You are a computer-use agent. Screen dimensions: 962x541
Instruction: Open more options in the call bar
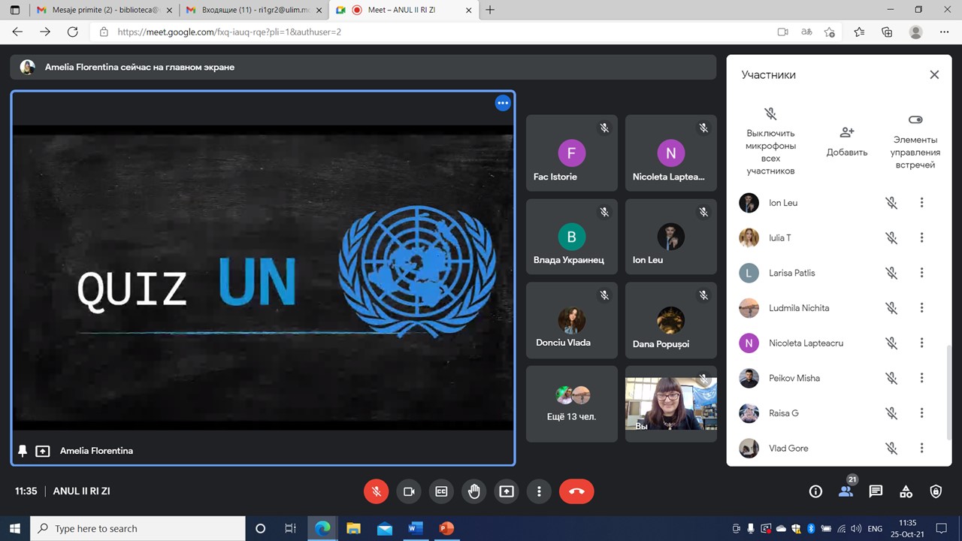click(539, 491)
